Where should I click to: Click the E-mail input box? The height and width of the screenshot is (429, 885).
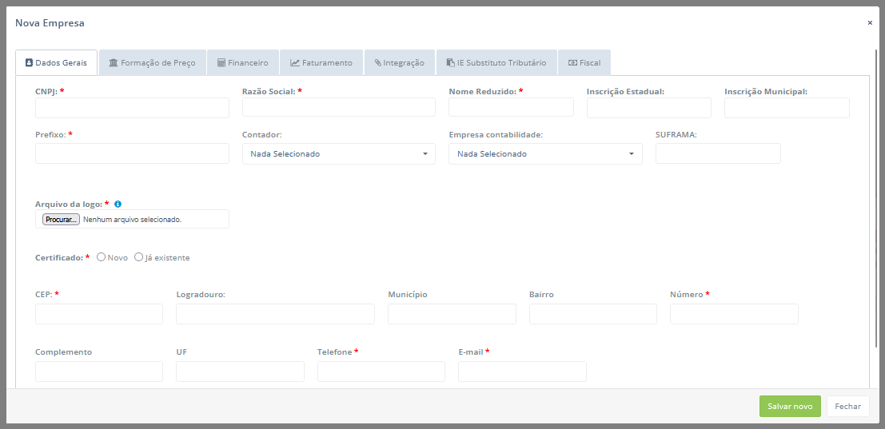coord(522,371)
